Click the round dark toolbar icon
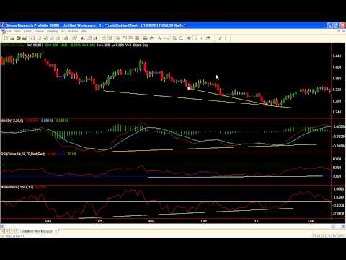Image resolution: width=346 pixels, height=260 pixels. coord(18,38)
